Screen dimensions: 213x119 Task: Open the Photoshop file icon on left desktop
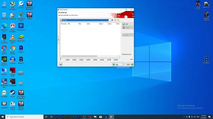click(x=21, y=60)
